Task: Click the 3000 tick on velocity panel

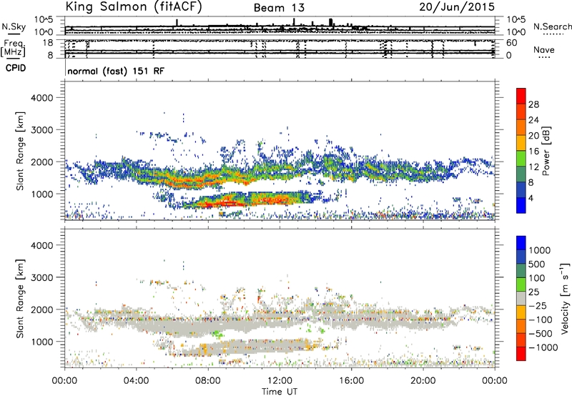Action: tap(41, 277)
